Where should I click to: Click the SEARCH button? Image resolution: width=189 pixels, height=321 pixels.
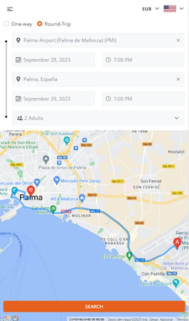94,306
